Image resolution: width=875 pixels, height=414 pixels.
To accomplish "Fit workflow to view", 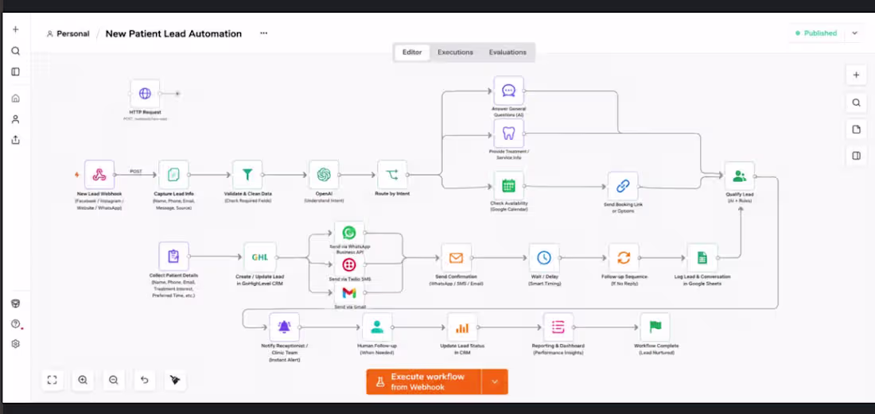I will point(52,380).
